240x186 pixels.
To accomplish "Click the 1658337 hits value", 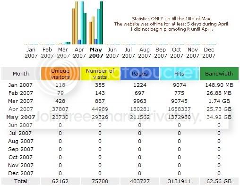I will coord(180,109).
